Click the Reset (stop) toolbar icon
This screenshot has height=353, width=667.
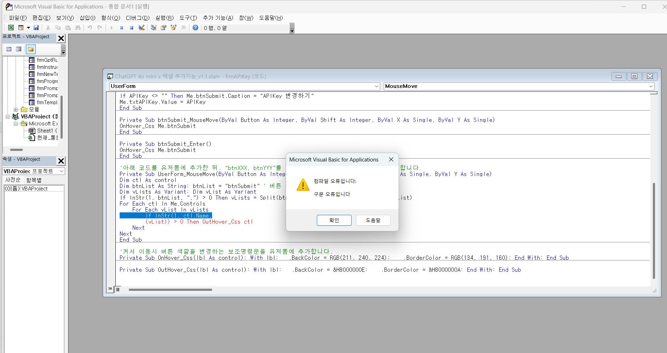coord(131,28)
